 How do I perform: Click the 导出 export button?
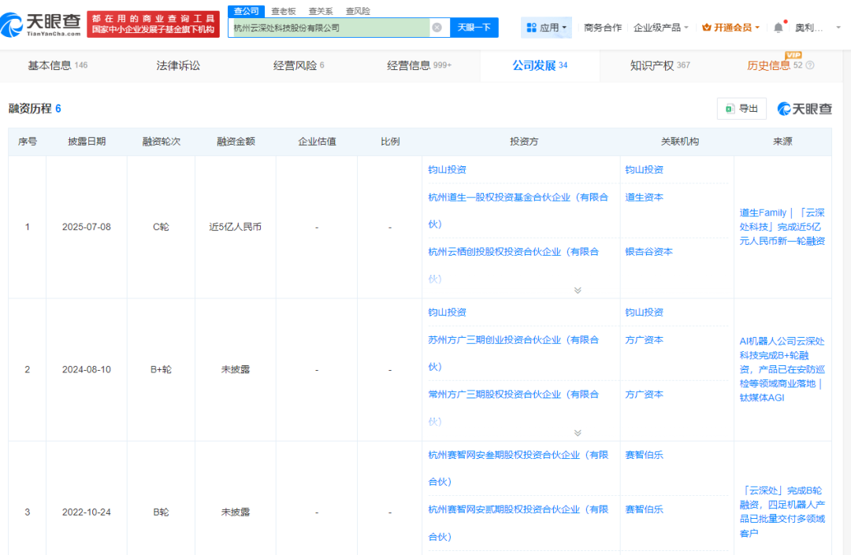pyautogui.click(x=741, y=109)
